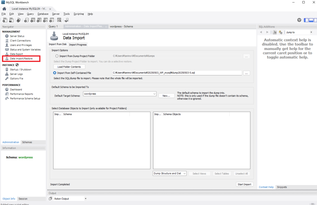The height and width of the screenshot is (205, 317).
Task: Open the Server menu
Action: 56,14
